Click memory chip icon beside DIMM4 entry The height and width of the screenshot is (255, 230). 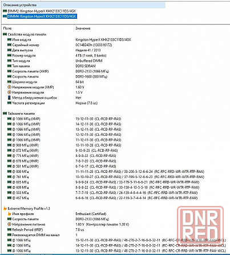pos(5,17)
